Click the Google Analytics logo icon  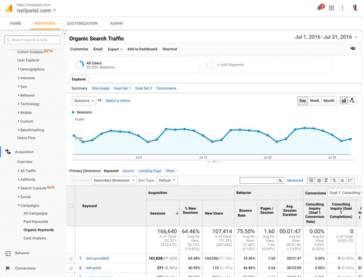pyautogui.click(x=9, y=8)
